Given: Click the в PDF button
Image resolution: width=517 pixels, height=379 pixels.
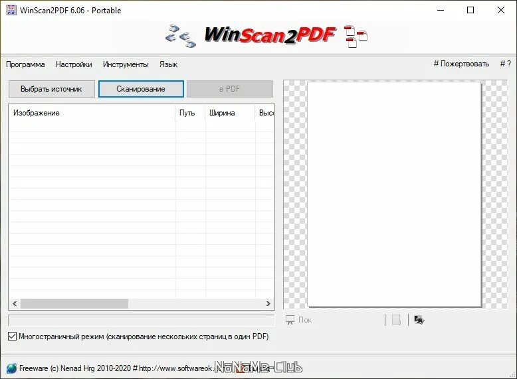Looking at the screenshot, I should pyautogui.click(x=230, y=89).
